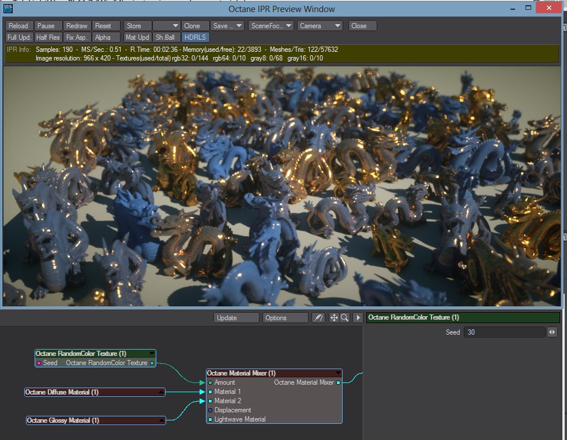Click the eyedropper/wrench tool icon beside Options
The width and height of the screenshot is (567, 440).
point(318,318)
